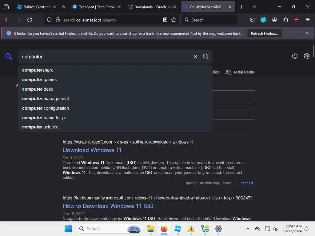Choose suggestion computer science
This screenshot has width=315, height=236.
(x=115, y=127)
